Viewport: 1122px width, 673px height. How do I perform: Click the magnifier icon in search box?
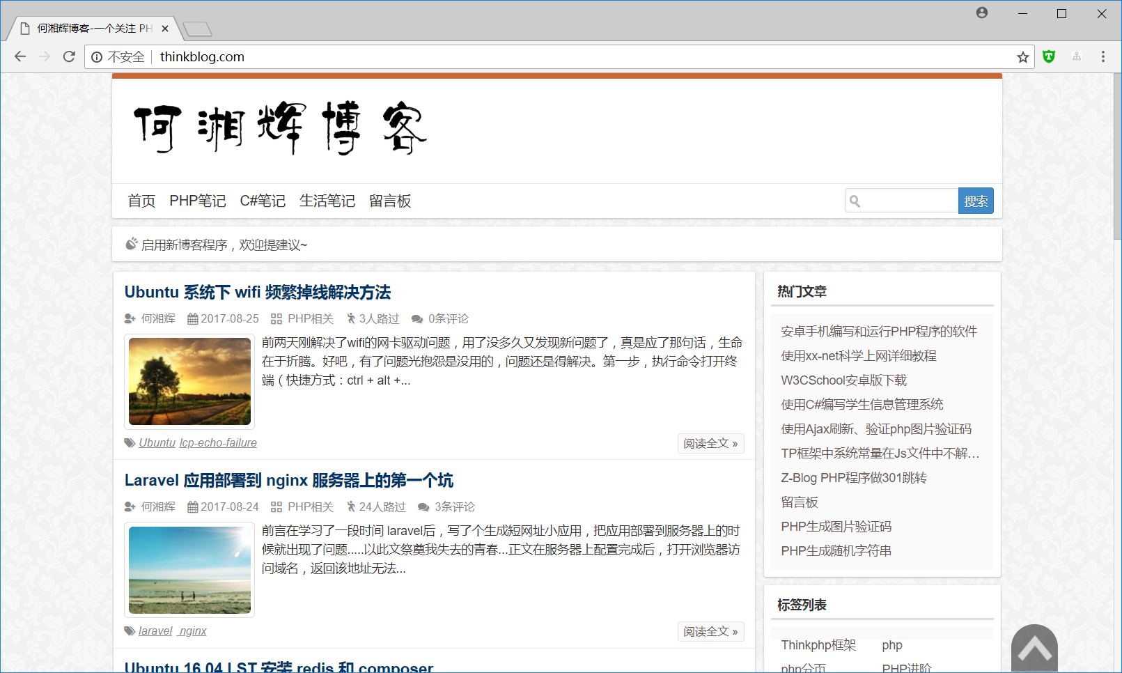click(855, 201)
